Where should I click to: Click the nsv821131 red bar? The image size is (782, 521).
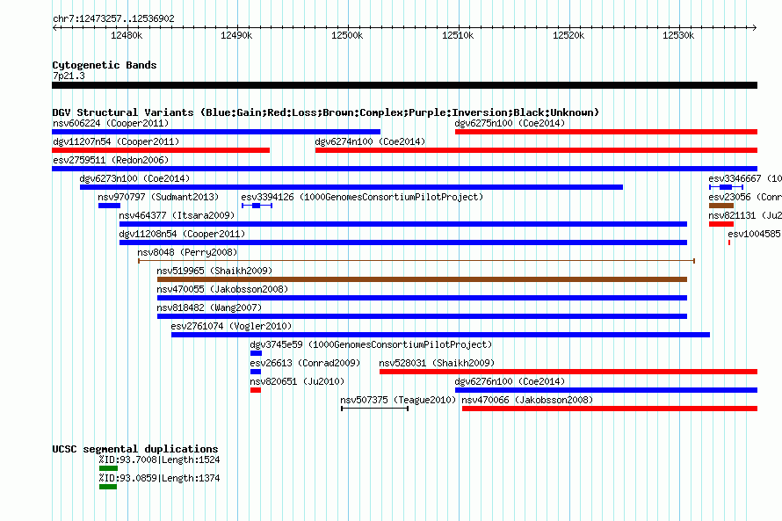click(721, 224)
